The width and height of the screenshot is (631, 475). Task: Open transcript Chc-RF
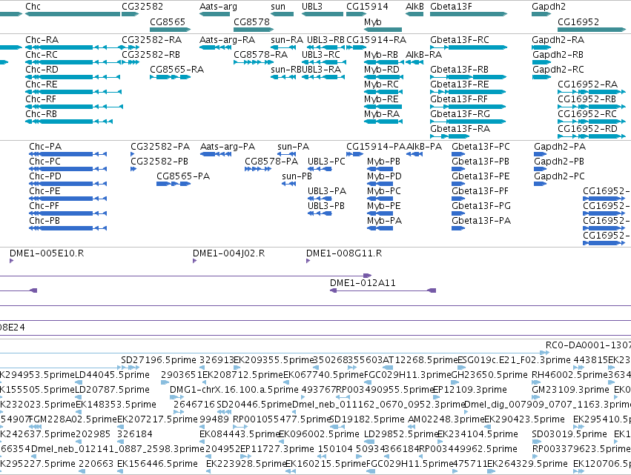click(74, 107)
